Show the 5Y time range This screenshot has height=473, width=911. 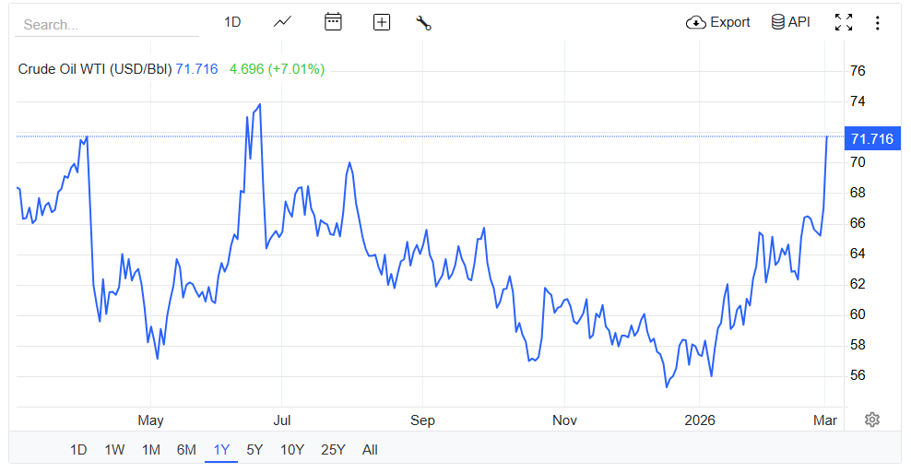tap(254, 450)
